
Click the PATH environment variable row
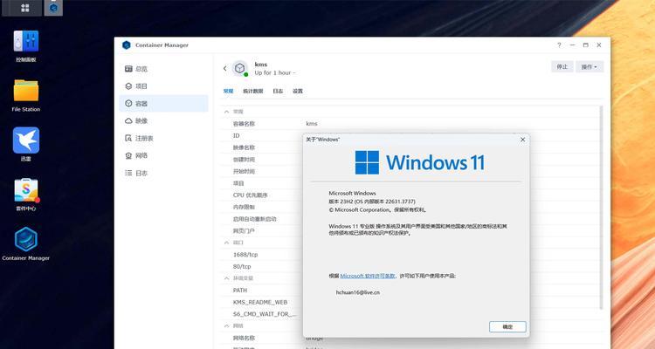click(240, 291)
